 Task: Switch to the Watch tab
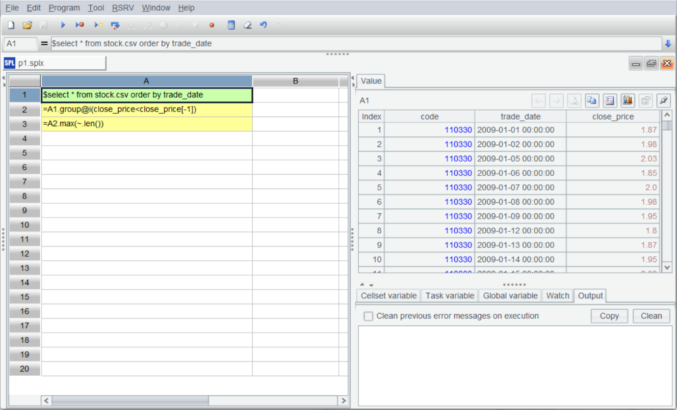pyautogui.click(x=557, y=295)
